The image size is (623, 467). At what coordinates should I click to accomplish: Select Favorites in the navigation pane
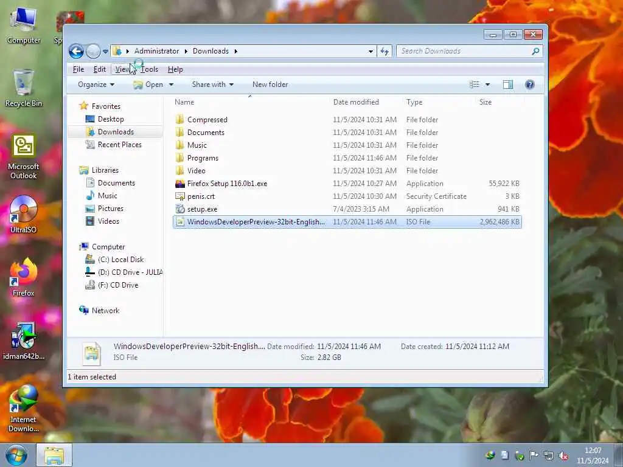click(106, 106)
